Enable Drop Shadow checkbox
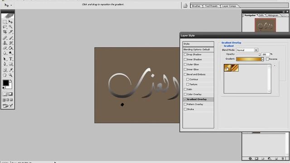 pyautogui.click(x=185, y=54)
